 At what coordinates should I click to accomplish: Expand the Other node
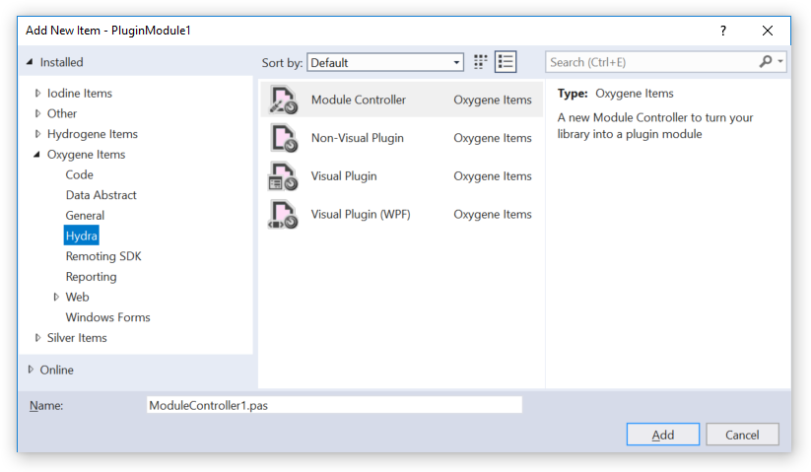[37, 113]
